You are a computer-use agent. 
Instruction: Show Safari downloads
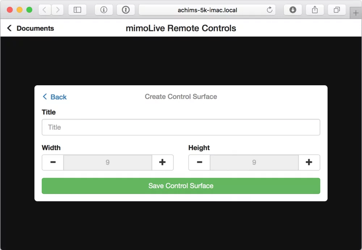point(293,10)
